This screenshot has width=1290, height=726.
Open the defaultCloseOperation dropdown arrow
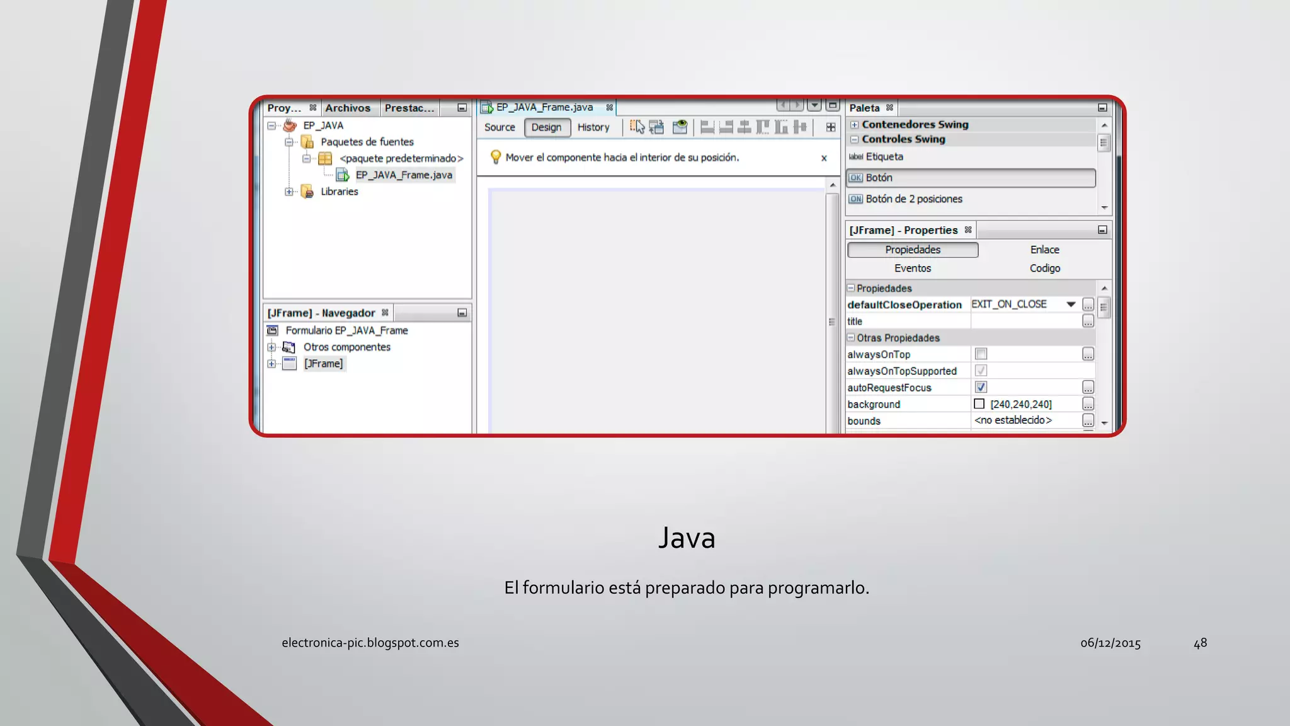[1071, 304]
